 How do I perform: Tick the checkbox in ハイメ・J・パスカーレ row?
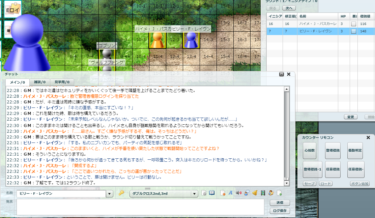pos(353,24)
